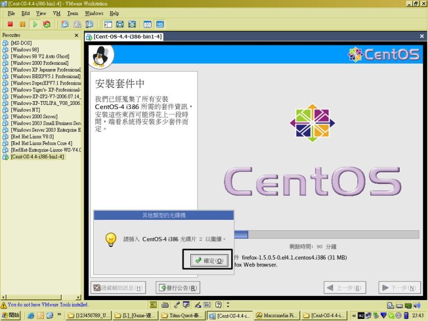This screenshot has width=428, height=321.
Task: Click Favorites scrollbar right arrow
Action: [79, 297]
